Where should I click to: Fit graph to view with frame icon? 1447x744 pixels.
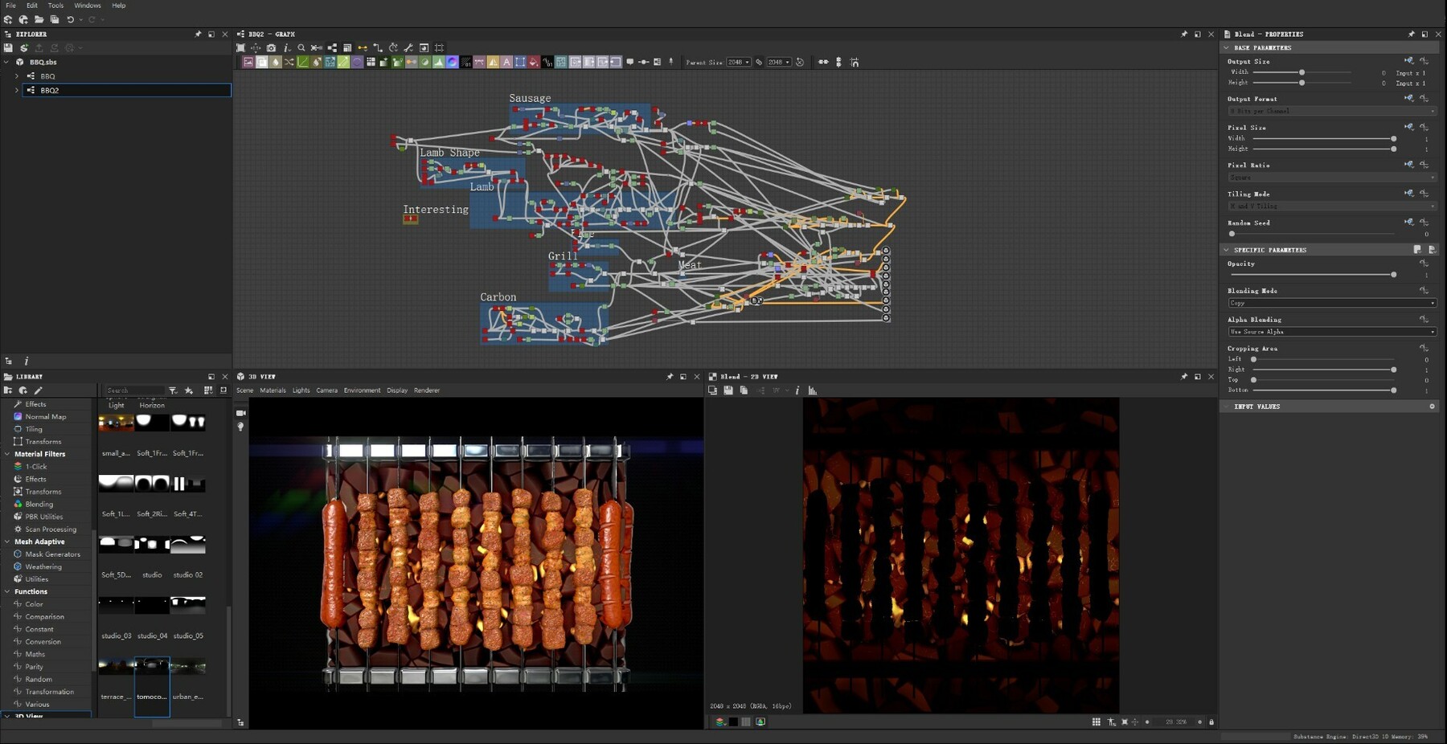pos(240,47)
